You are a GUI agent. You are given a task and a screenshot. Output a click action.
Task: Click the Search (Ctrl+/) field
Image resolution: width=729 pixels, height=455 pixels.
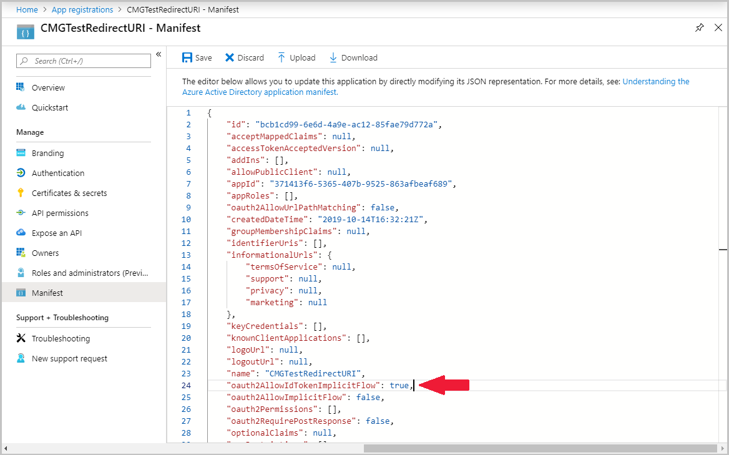(x=83, y=61)
